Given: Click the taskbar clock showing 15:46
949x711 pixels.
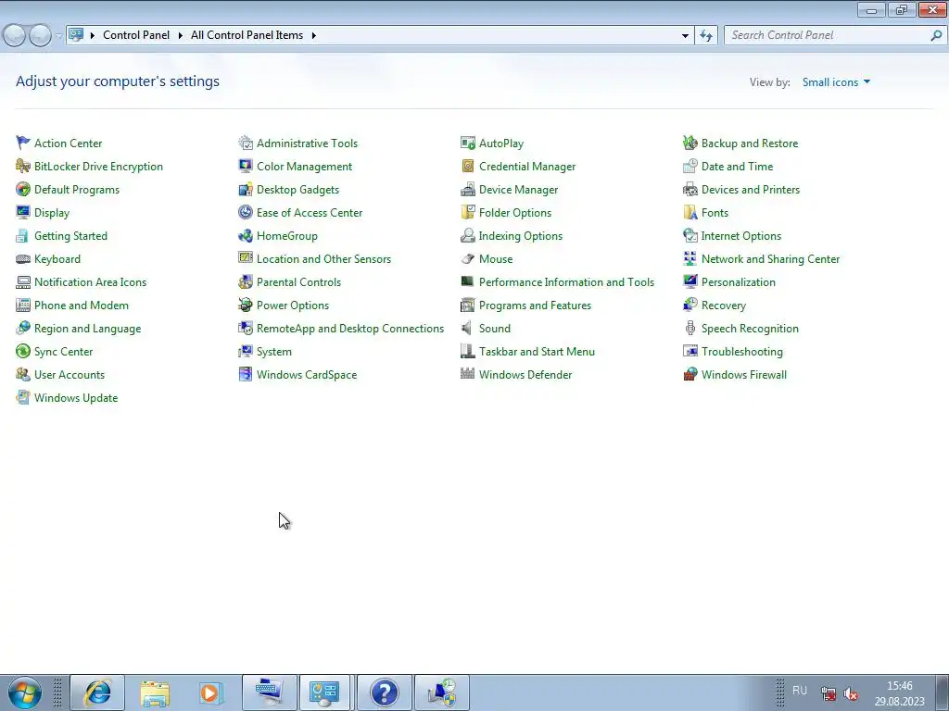Looking at the screenshot, I should point(899,693).
